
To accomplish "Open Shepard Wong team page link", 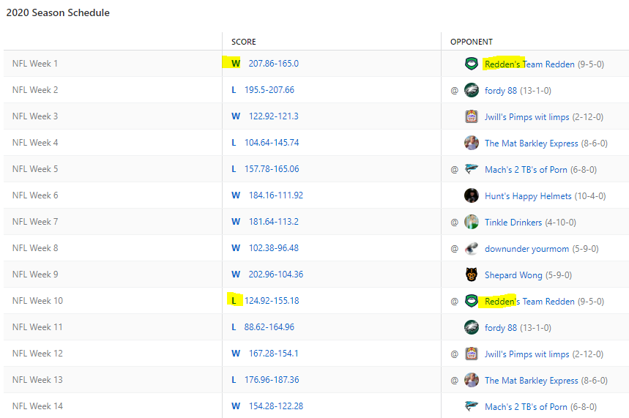I will click(513, 275).
